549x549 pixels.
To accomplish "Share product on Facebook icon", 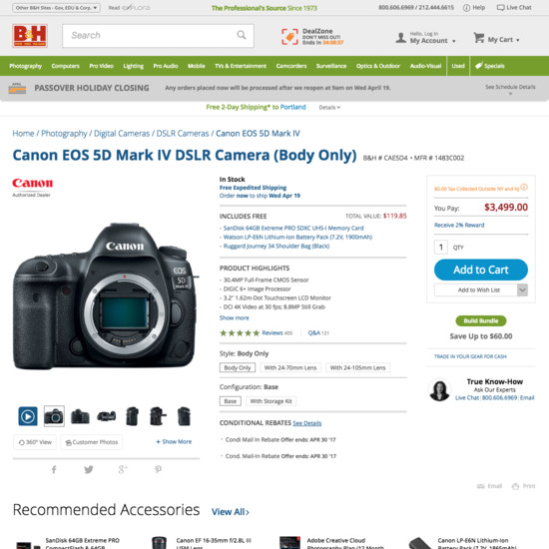I will point(54,469).
